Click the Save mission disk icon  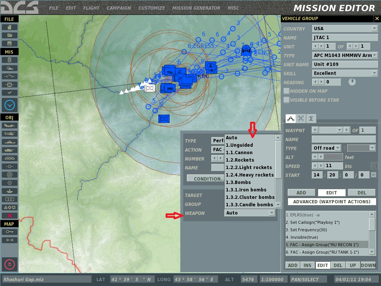[9, 44]
